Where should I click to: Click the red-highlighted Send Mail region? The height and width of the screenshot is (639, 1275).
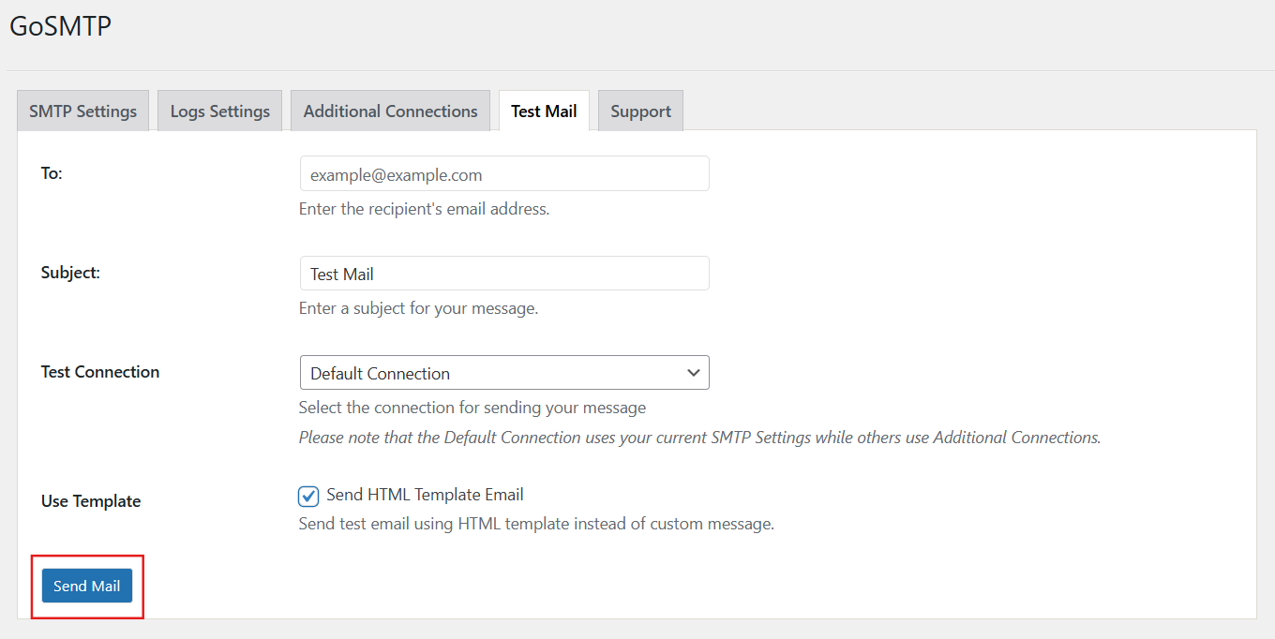click(87, 586)
